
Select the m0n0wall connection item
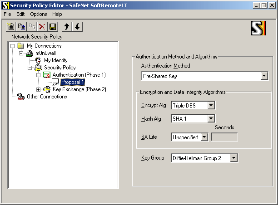tap(45, 53)
